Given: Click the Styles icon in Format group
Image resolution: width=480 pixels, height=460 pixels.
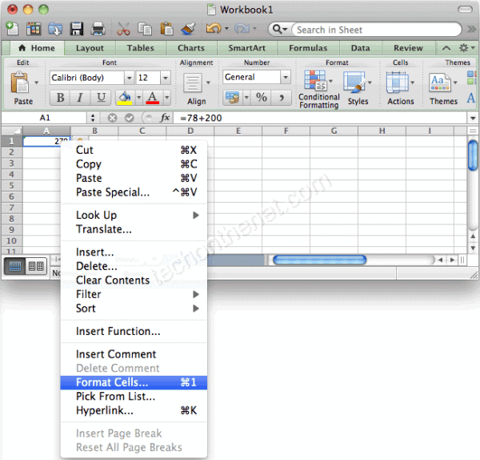Looking at the screenshot, I should (357, 88).
